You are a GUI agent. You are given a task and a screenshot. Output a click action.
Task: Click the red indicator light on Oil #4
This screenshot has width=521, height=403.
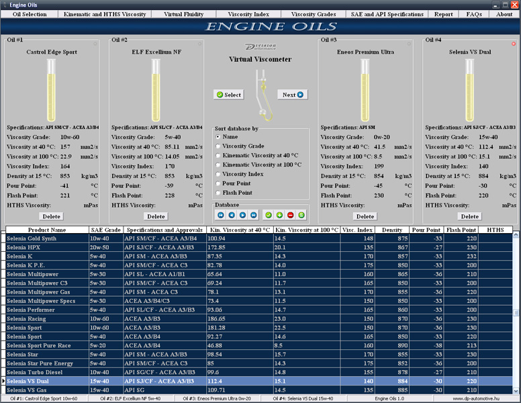[514, 44]
